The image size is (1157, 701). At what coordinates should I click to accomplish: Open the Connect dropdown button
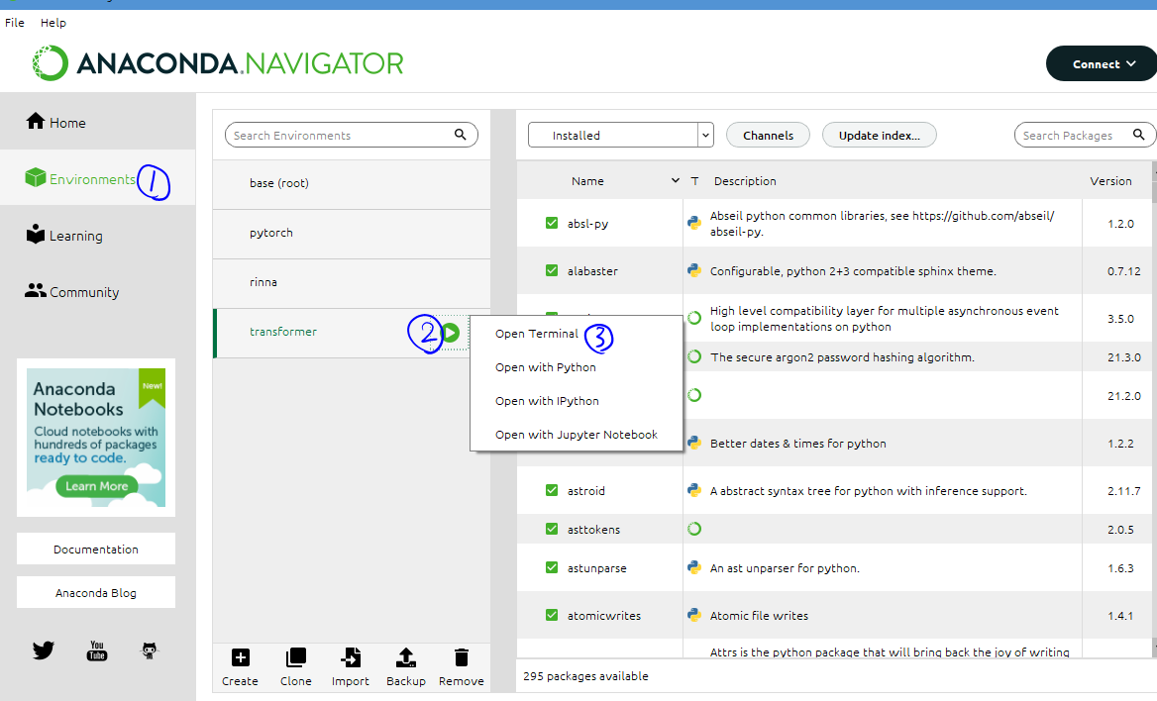click(1103, 64)
